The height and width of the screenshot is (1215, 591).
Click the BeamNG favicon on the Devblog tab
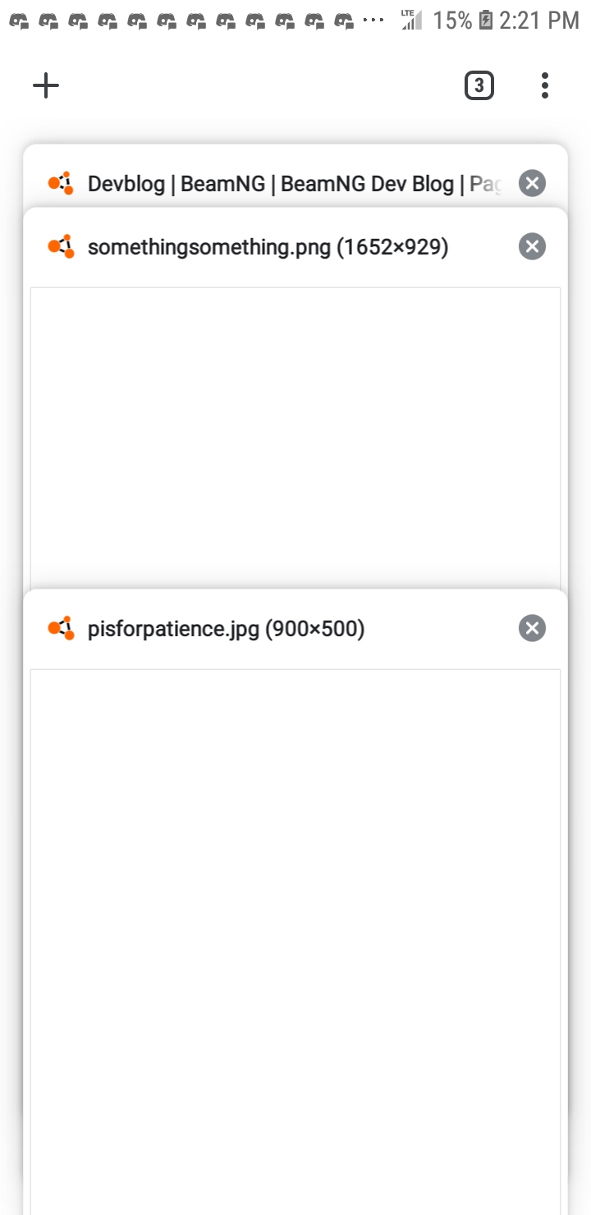(x=61, y=183)
